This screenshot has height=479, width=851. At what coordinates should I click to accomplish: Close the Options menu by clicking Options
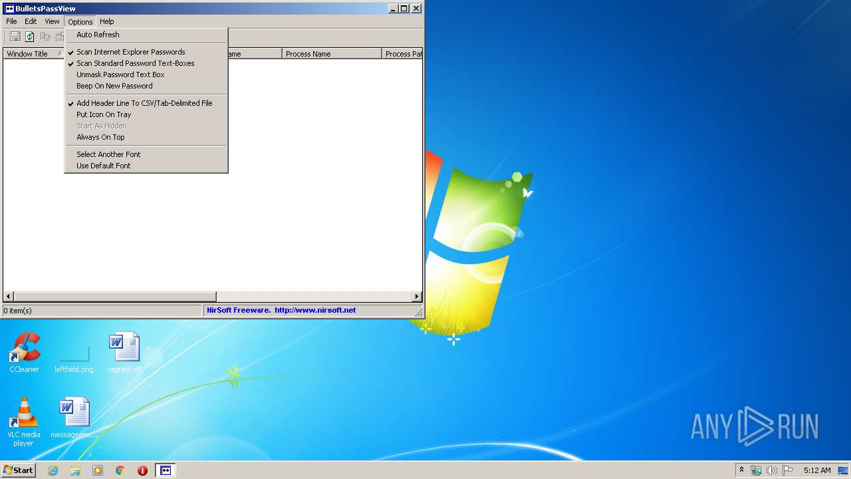point(80,21)
